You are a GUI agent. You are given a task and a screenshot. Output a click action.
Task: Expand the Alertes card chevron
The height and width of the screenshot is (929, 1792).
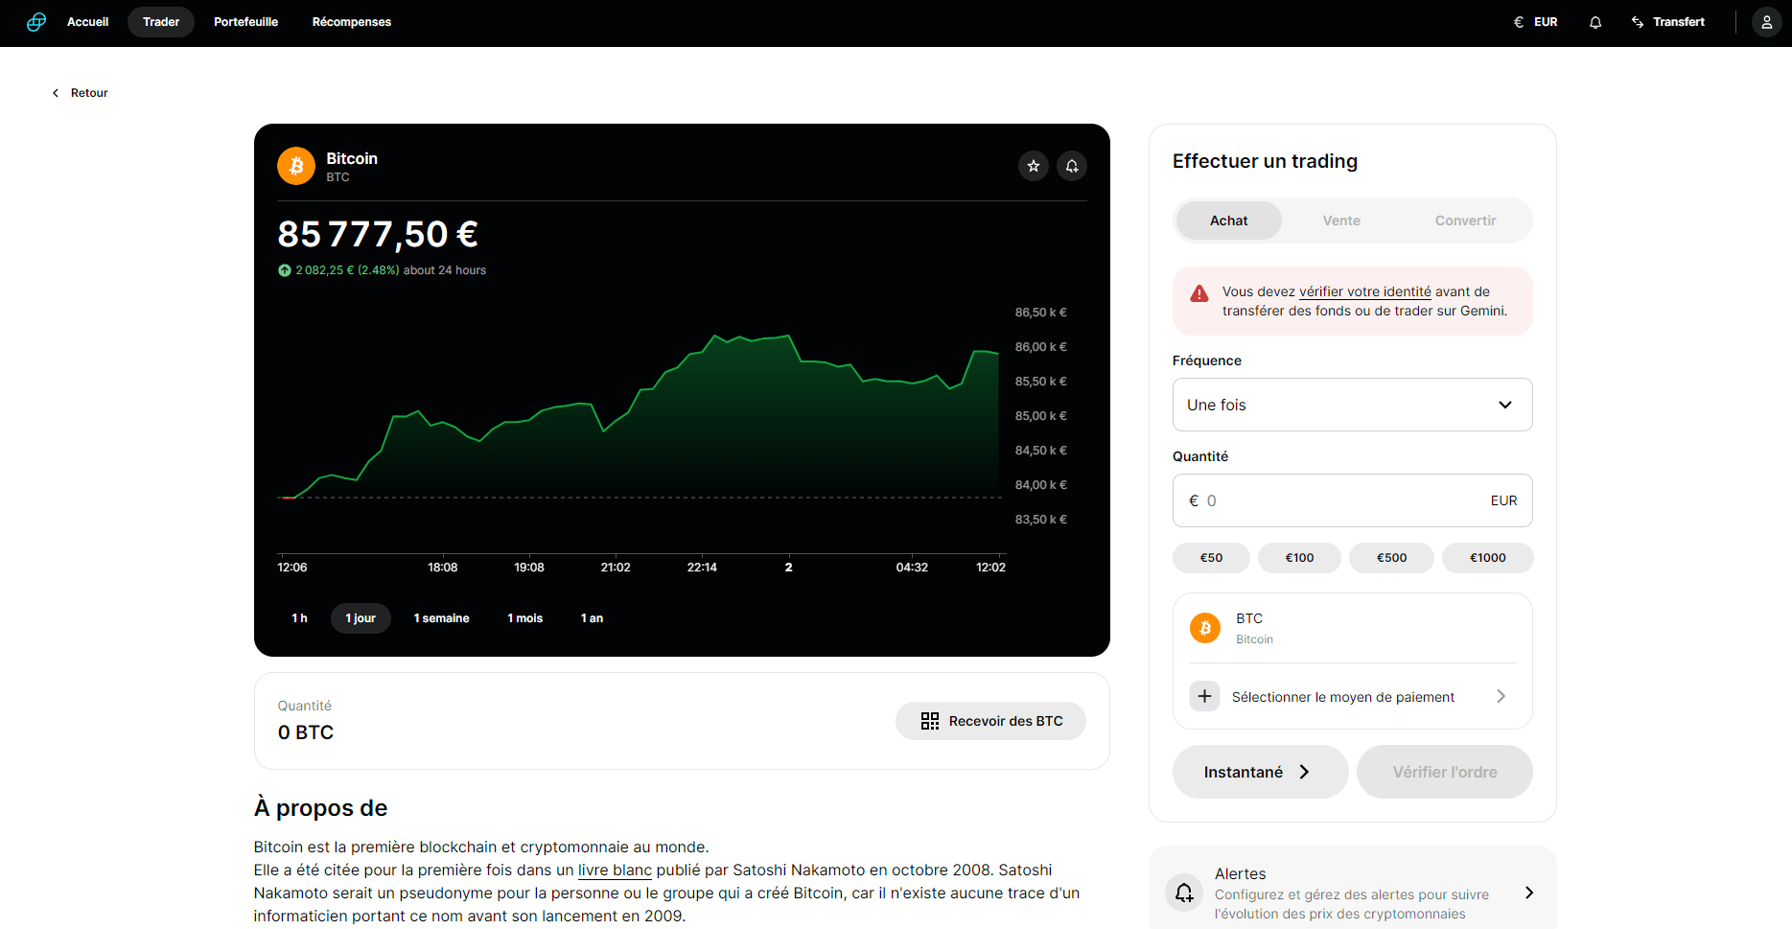tap(1529, 893)
